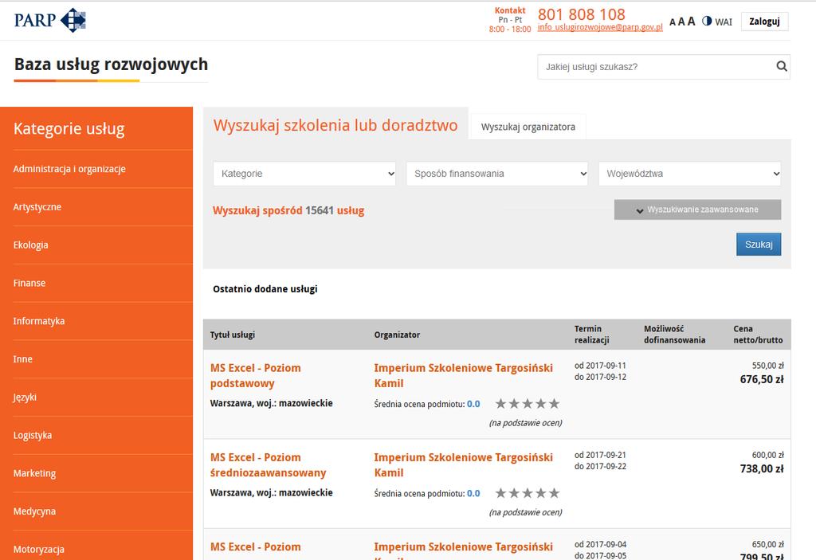Screen dimensions: 816x560
Task: Open Motoryzacja category
Action: click(x=38, y=549)
